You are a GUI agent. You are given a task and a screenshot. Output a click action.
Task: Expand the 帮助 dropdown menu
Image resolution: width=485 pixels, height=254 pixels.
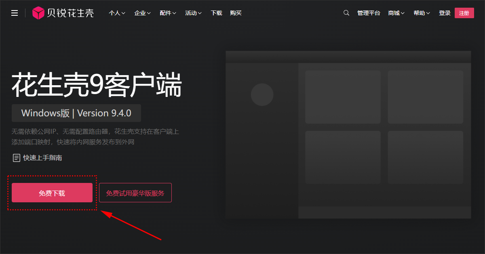click(422, 13)
